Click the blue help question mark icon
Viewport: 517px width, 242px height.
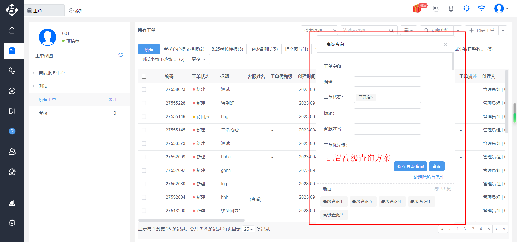(x=12, y=131)
